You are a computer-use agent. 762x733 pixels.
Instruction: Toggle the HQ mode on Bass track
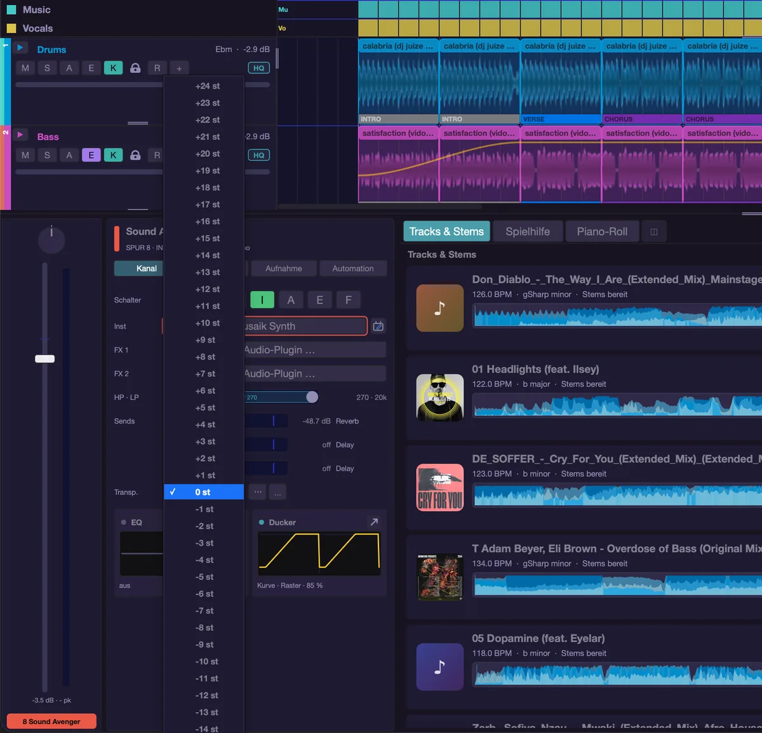pos(258,155)
